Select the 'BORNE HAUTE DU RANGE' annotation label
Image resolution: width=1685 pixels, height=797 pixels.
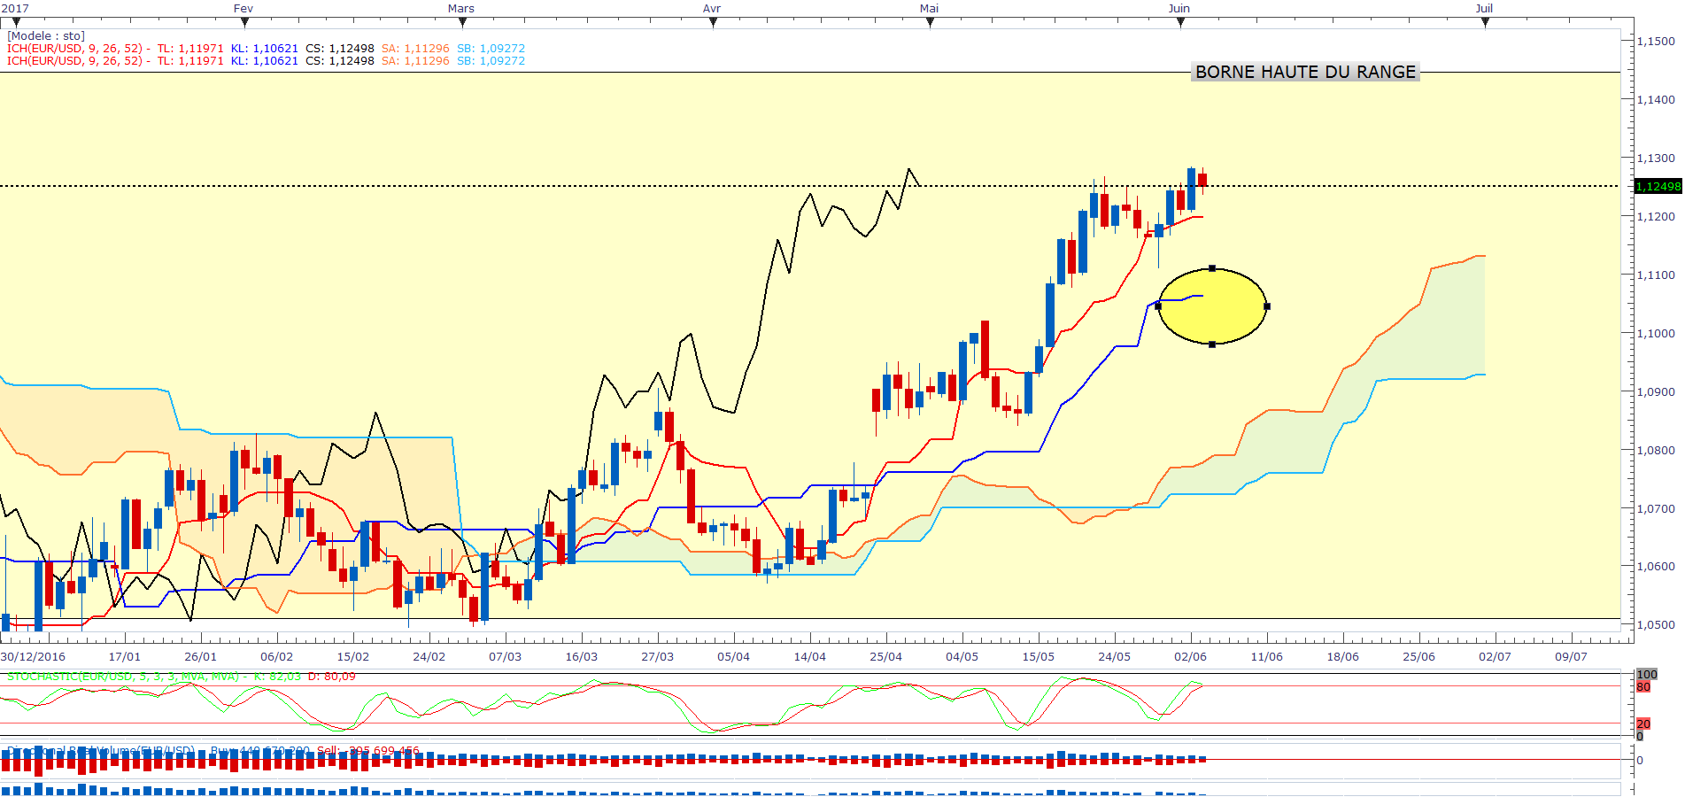coord(1306,72)
